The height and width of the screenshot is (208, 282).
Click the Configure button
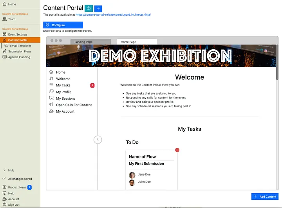click(x=63, y=25)
